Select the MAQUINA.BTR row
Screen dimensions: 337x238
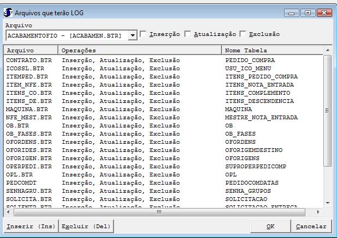(28, 109)
